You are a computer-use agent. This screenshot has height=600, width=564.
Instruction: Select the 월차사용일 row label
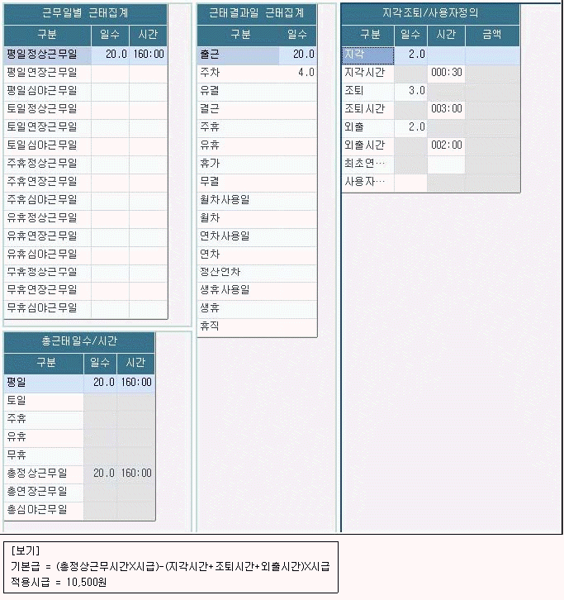click(225, 200)
